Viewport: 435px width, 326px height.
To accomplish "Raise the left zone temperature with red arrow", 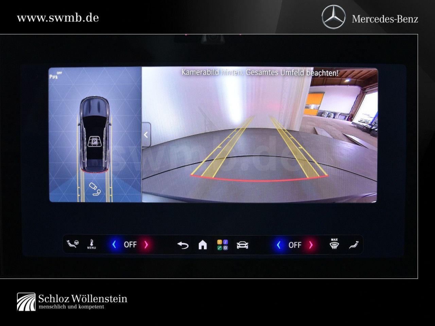I will tap(146, 244).
